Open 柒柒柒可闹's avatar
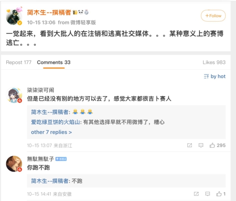The height and width of the screenshot is (201, 236). 15,95
